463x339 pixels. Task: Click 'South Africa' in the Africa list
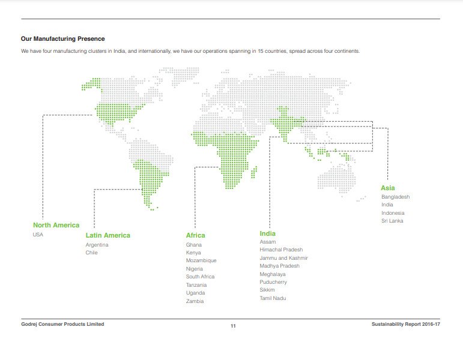(x=200, y=277)
